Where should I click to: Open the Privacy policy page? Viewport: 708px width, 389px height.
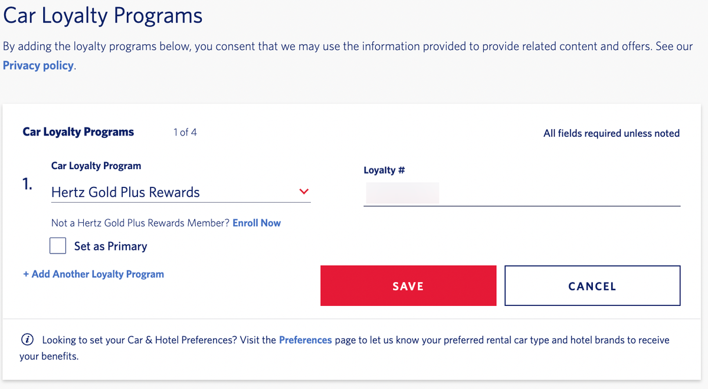(38, 65)
